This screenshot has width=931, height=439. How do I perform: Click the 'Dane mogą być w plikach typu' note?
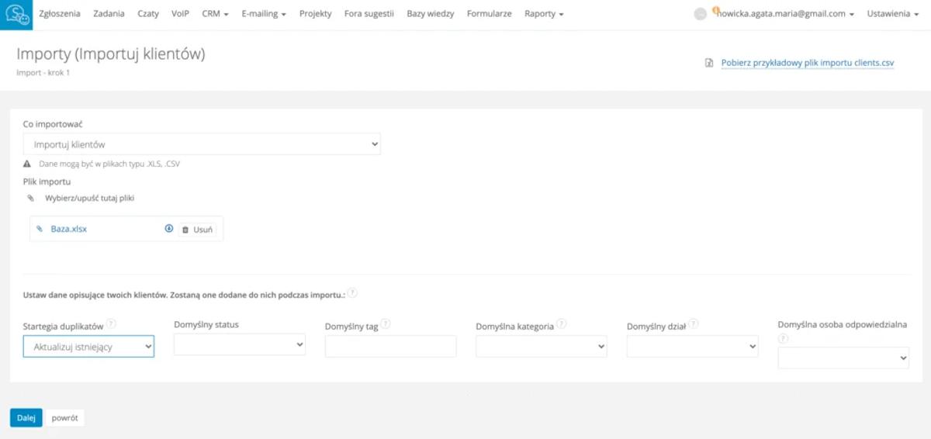(109, 164)
